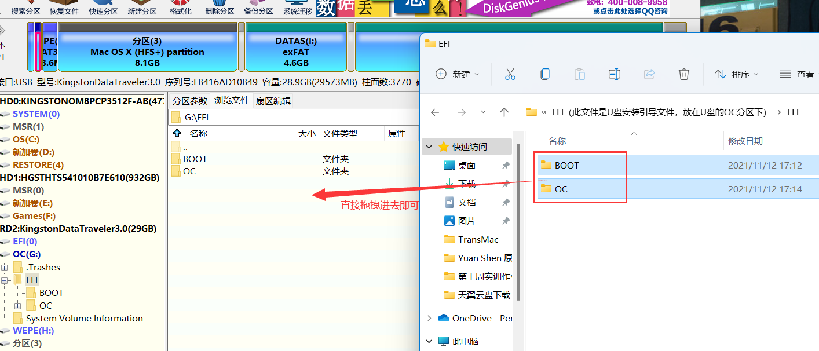Collapse the EFI folder in the partition tree
This screenshot has height=351, width=819.
tap(5, 280)
